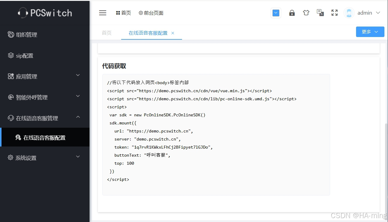
Task: Click the server: "demo.pcswitch.cn" line
Action: [147, 139]
